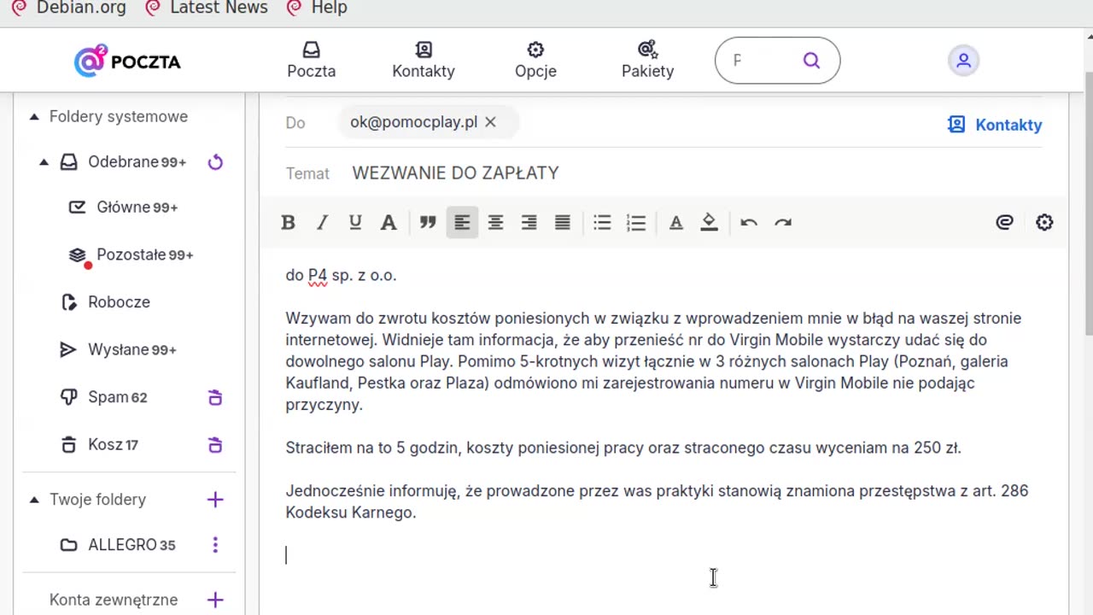Redo the last edit

click(782, 223)
